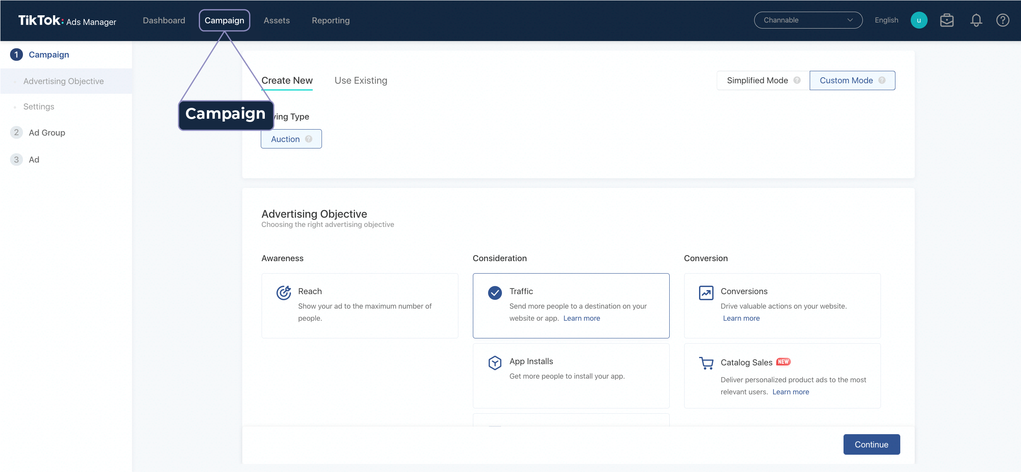Open Learn more link under Conversions

[x=741, y=318]
